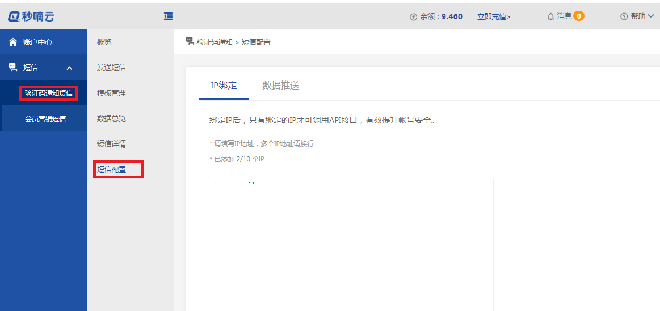Click the help question mark icon

click(624, 17)
